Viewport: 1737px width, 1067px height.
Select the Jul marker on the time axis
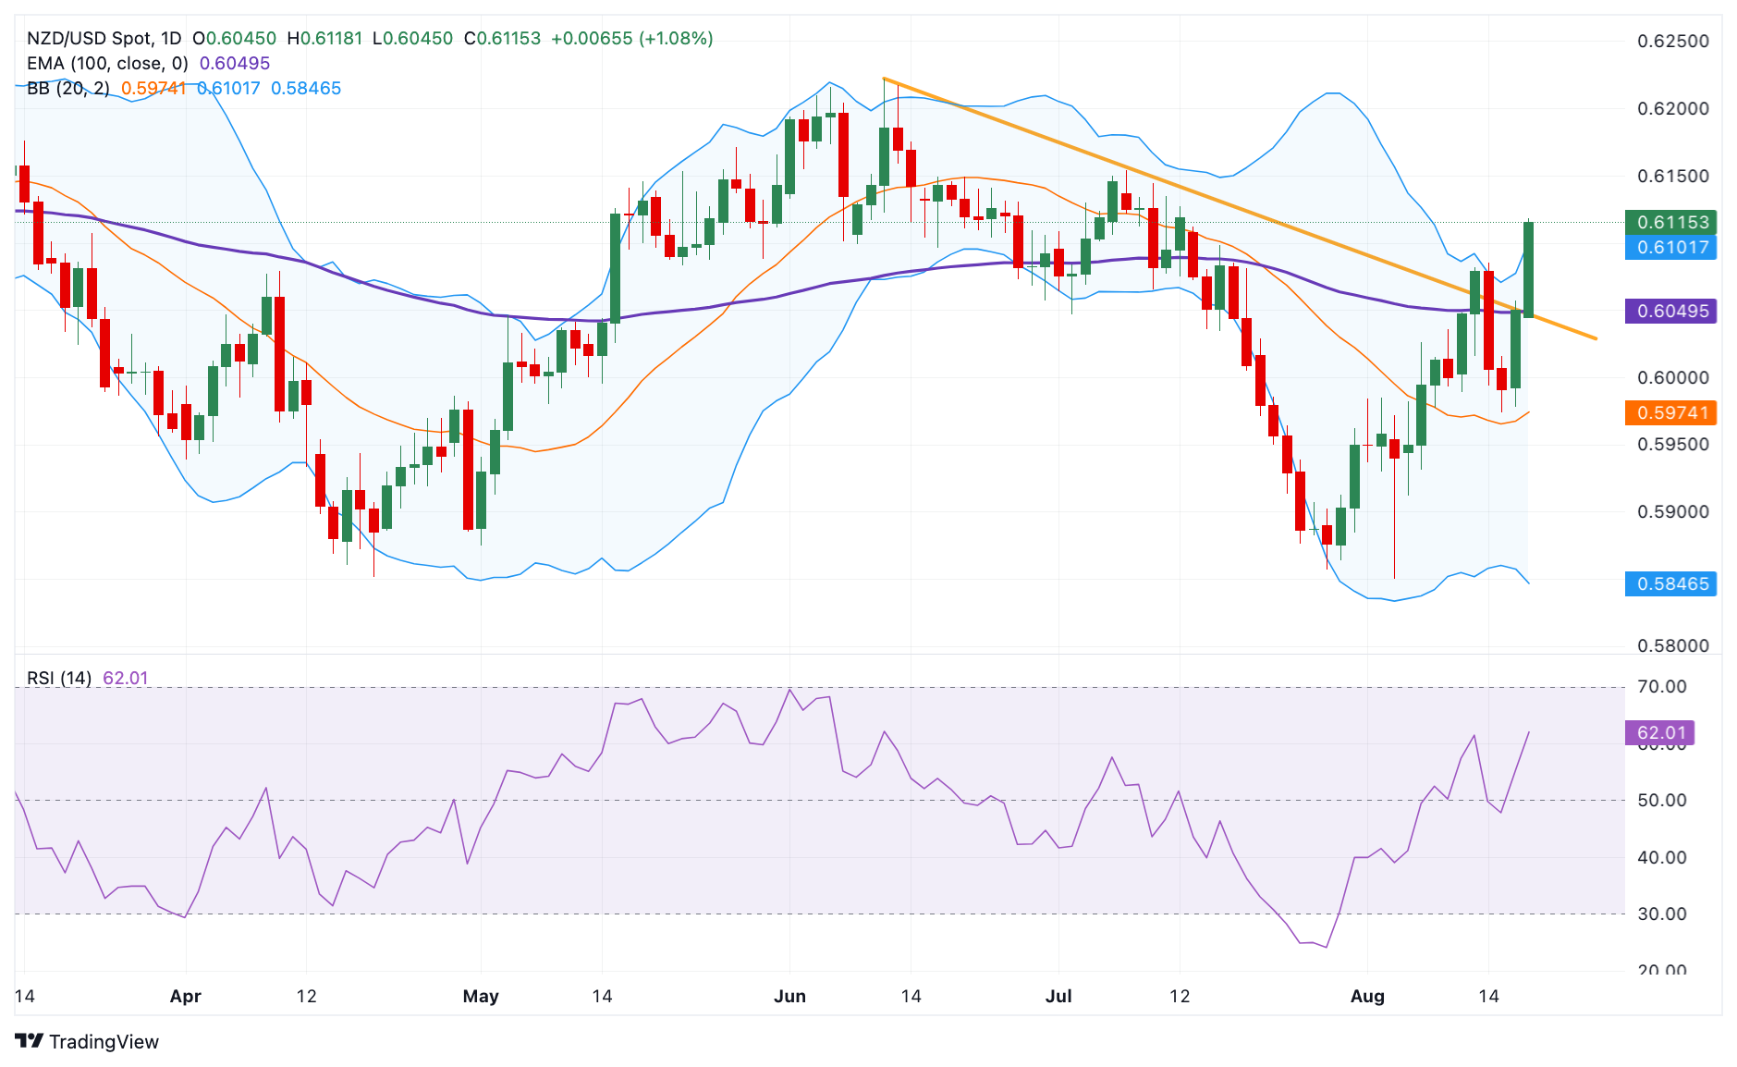pyautogui.click(x=1058, y=996)
